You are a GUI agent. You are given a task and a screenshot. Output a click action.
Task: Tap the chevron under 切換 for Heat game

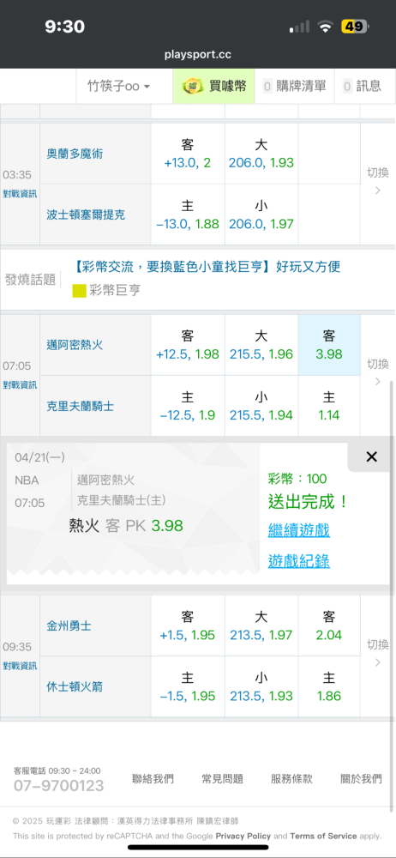coord(377,382)
